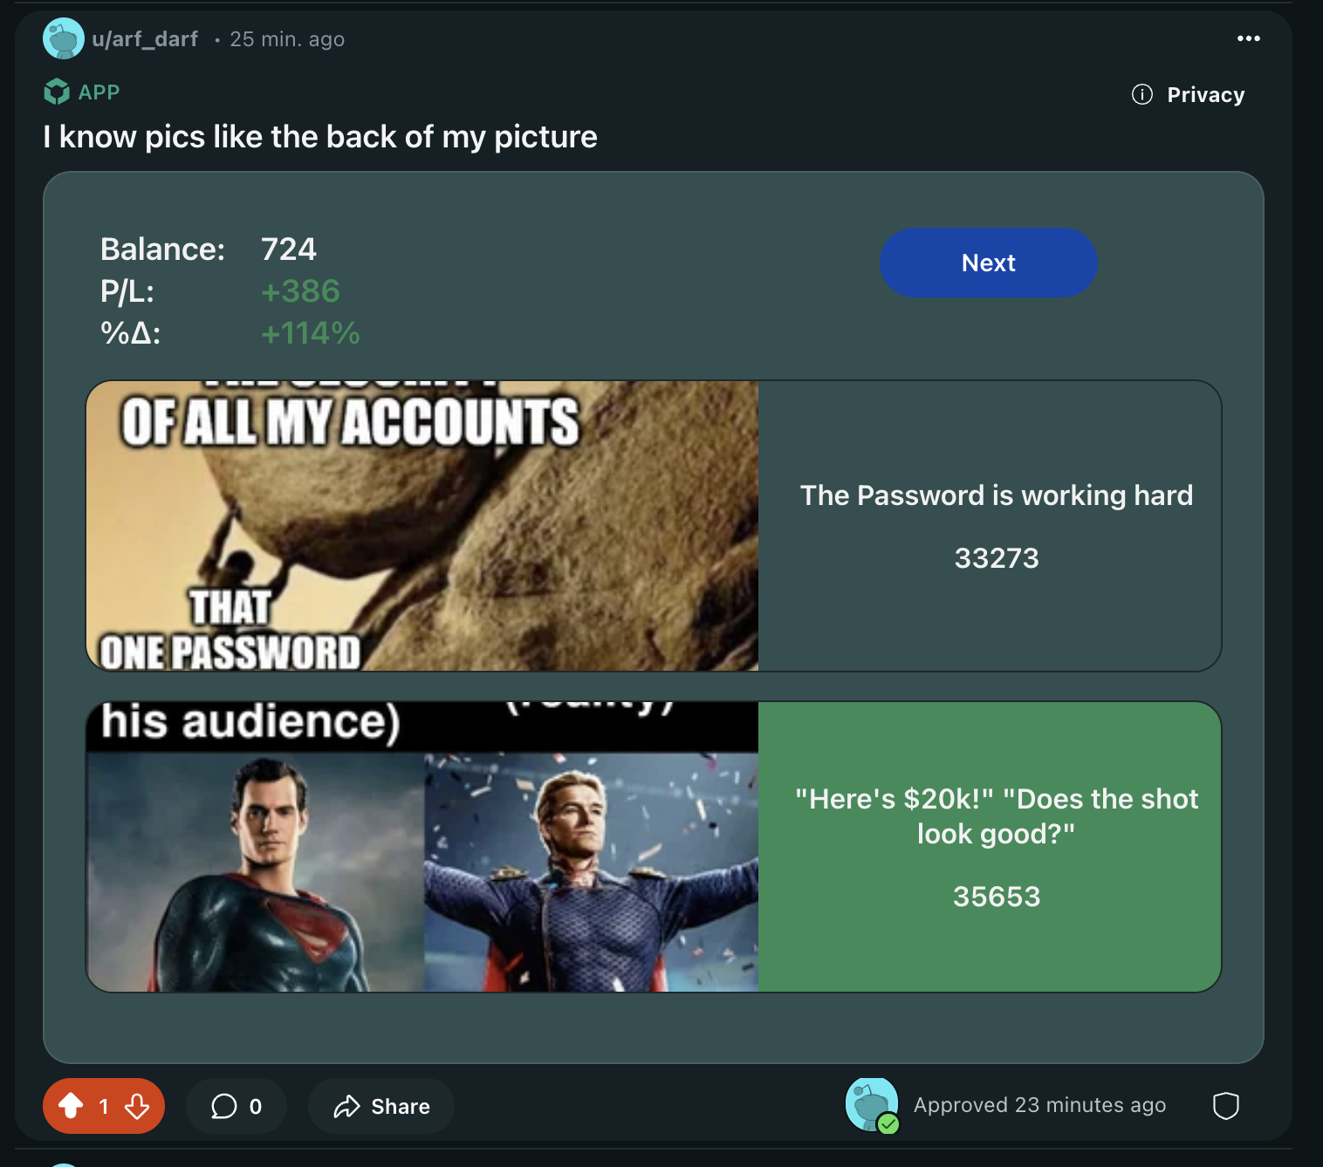Click the vote count 1
Screen dimensions: 1323x1167
(104, 1106)
